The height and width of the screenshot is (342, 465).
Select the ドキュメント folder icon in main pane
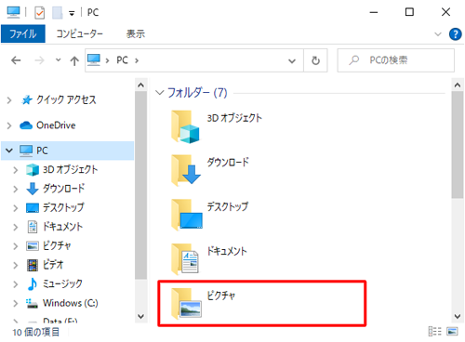pos(185,259)
